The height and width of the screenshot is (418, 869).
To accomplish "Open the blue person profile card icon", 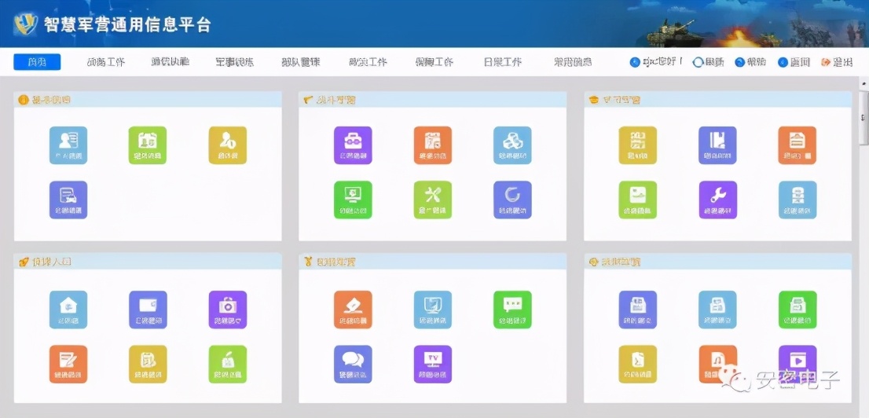I will 68,145.
